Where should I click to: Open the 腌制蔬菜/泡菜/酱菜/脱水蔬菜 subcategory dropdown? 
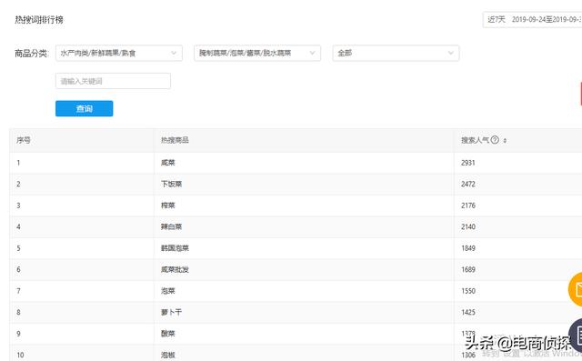pyautogui.click(x=257, y=53)
